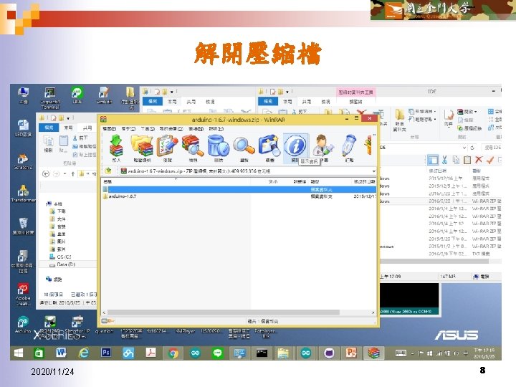The height and width of the screenshot is (387, 516).
Task: Click orange checkmark icon in right Explorer
Action: [490, 160]
